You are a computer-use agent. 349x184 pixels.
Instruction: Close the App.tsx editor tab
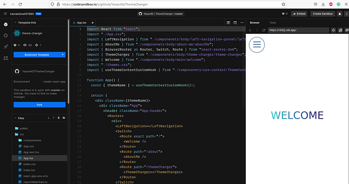(92, 23)
